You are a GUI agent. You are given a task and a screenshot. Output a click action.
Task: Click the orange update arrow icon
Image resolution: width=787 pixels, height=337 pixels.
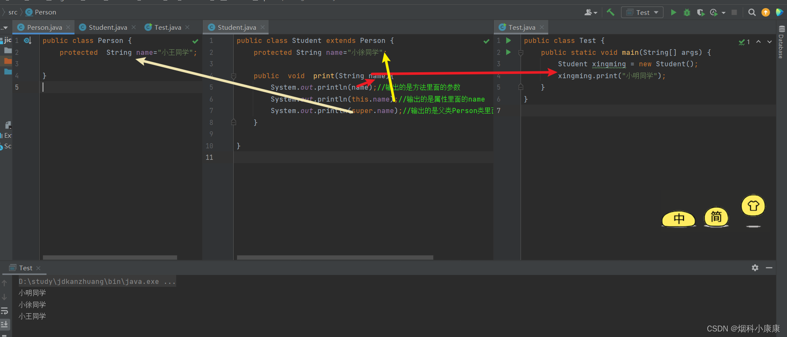tap(766, 12)
